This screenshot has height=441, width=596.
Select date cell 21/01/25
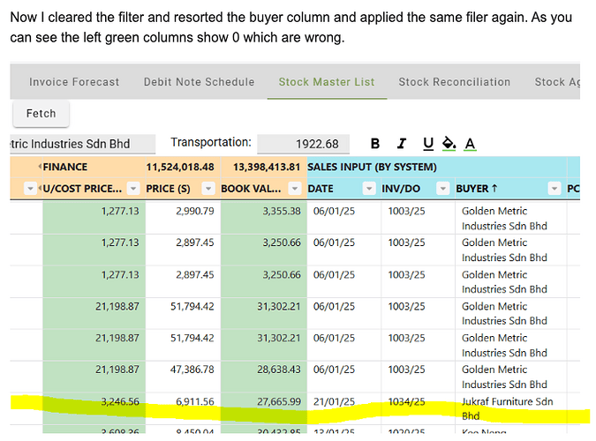click(344, 408)
